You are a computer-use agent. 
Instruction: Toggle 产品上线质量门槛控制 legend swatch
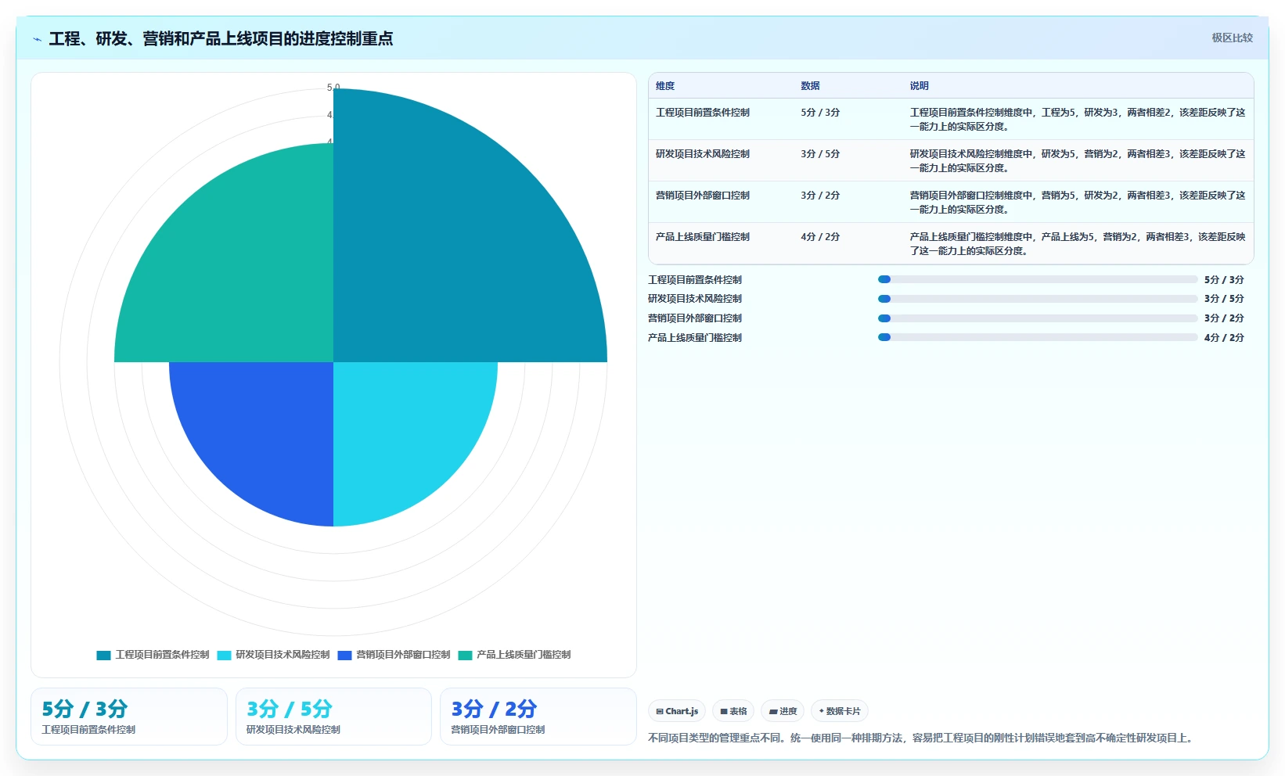[465, 656]
